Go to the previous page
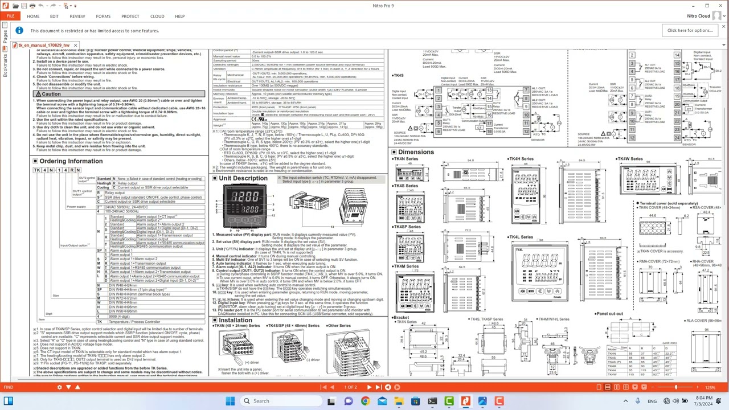 click(333, 387)
